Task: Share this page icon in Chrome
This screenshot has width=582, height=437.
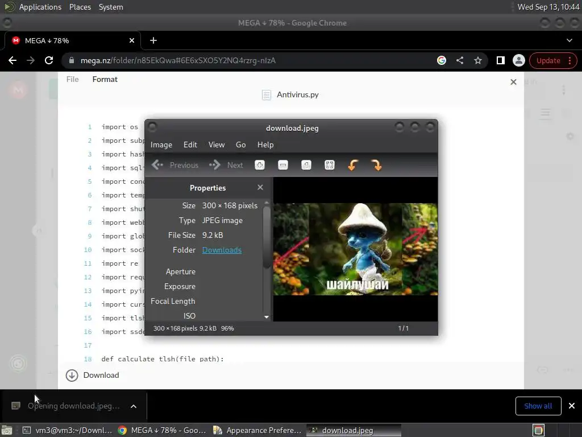Action: coord(459,60)
